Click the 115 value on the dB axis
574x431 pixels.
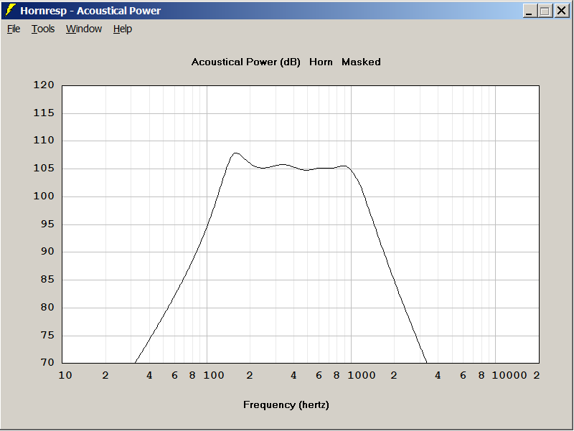point(44,113)
